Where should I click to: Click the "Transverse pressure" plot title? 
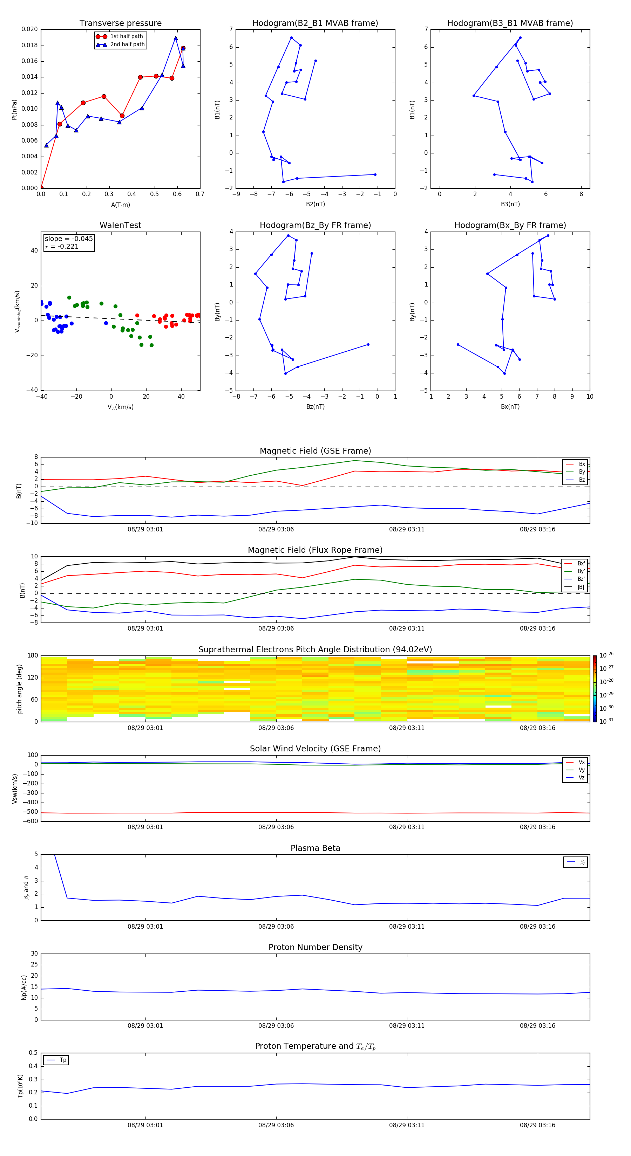(120, 23)
